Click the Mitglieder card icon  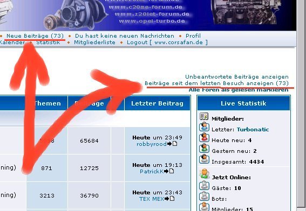(204, 116)
